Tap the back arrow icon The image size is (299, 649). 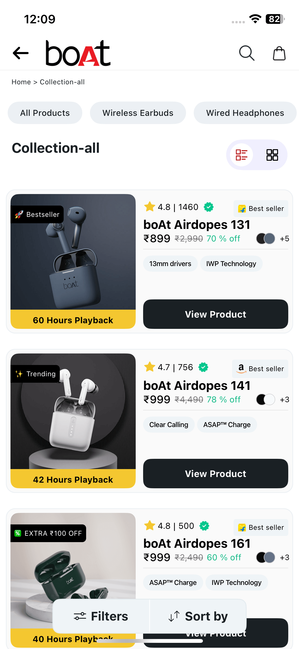(x=21, y=53)
